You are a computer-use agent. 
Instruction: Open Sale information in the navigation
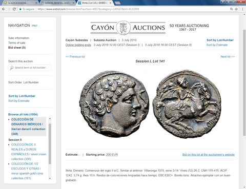pos(18,38)
